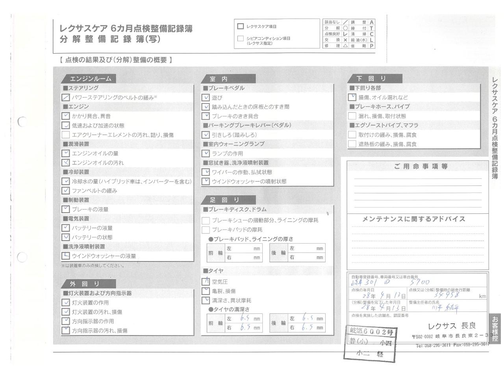
Task: Check the 損傷、オイル漏れなど box
Action: coord(352,97)
